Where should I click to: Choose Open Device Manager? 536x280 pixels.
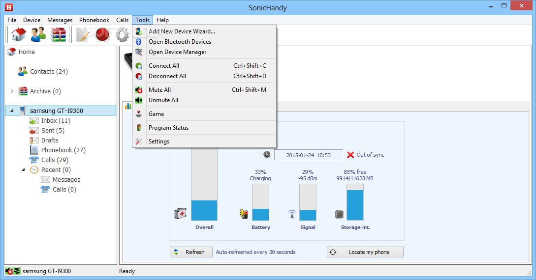204,52
